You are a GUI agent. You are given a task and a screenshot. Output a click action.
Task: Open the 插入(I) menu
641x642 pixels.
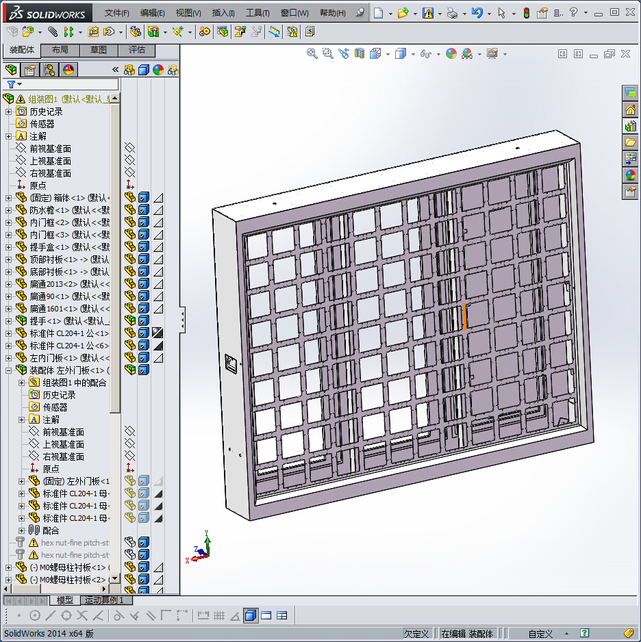pyautogui.click(x=223, y=13)
